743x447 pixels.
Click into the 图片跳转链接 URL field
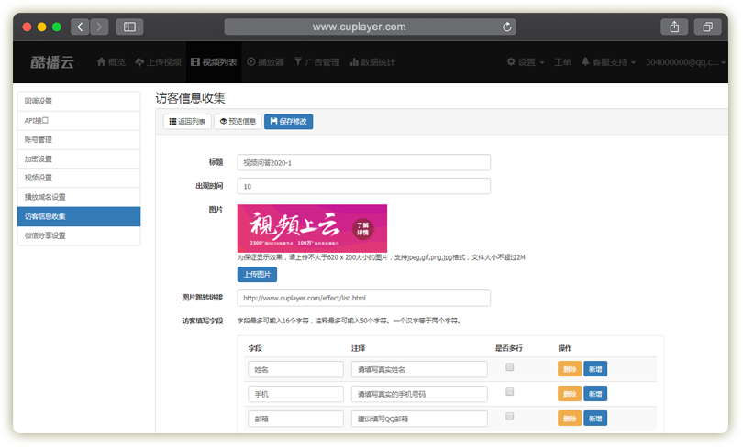click(x=363, y=298)
